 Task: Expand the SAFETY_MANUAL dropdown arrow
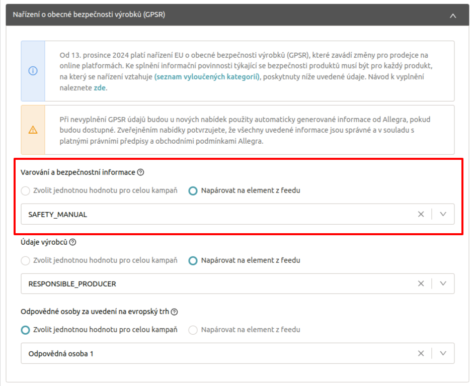pos(443,214)
